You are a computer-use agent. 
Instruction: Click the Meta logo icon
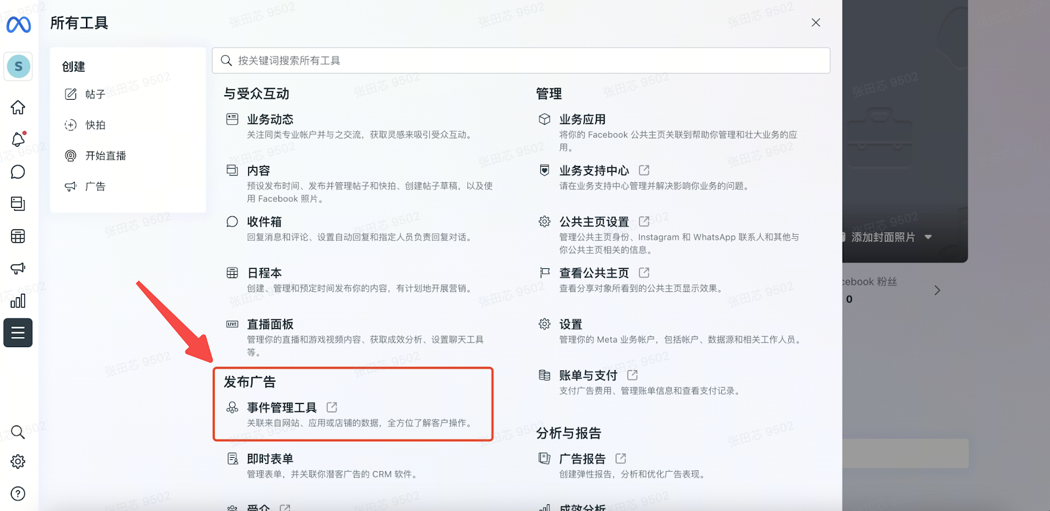click(18, 25)
